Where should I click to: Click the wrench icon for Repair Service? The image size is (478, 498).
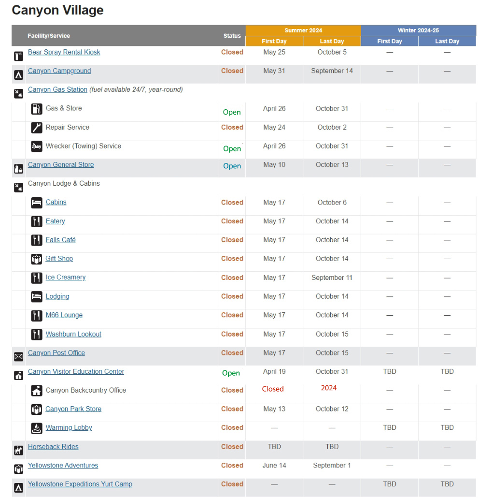coord(37,128)
